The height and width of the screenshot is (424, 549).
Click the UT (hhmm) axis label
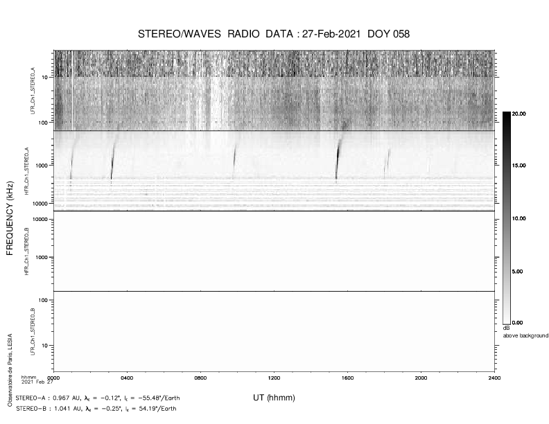pyautogui.click(x=274, y=398)
